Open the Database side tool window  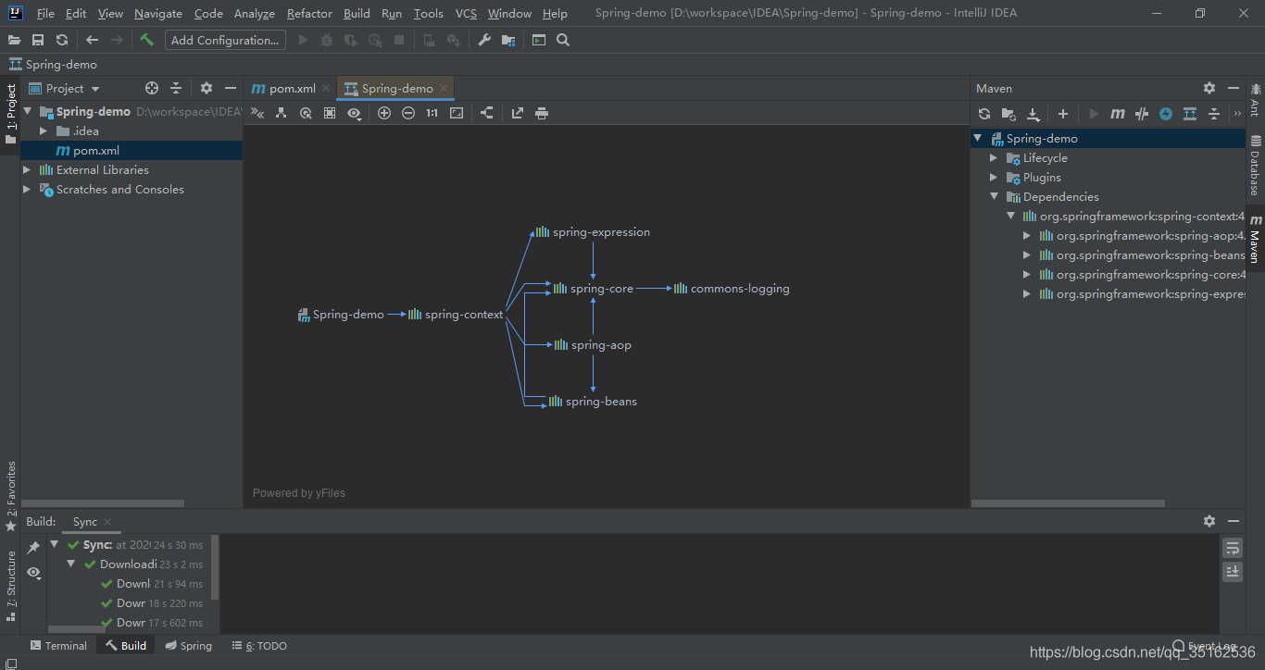(x=1256, y=165)
